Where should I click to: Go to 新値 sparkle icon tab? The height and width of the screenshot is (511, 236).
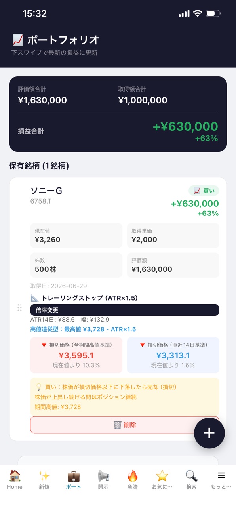pos(44,480)
